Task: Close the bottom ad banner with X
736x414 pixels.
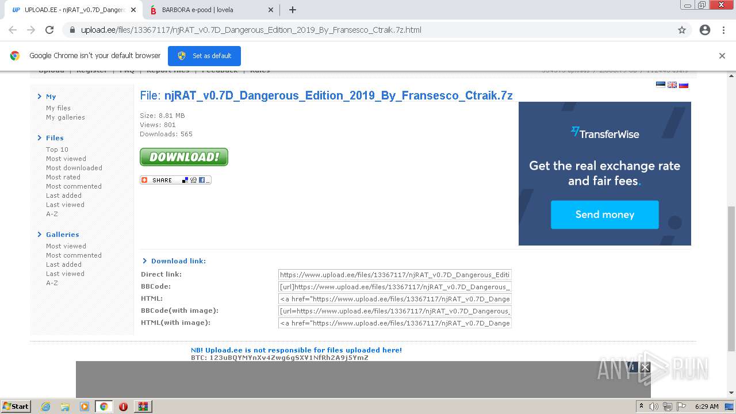Action: 645,367
